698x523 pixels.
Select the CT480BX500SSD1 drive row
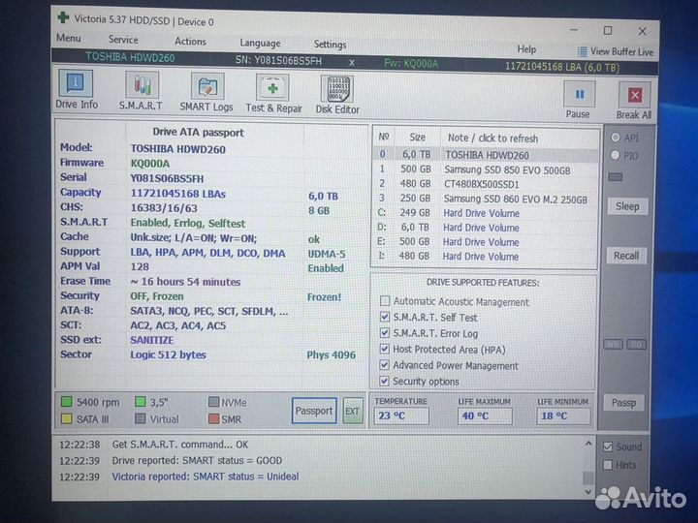[x=486, y=184]
